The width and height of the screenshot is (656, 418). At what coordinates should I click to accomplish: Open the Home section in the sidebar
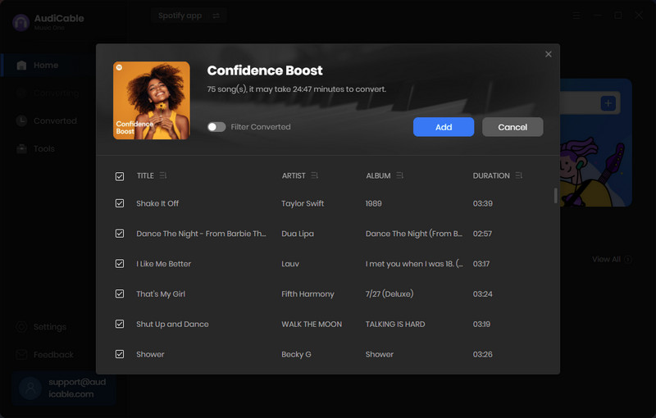(x=48, y=66)
